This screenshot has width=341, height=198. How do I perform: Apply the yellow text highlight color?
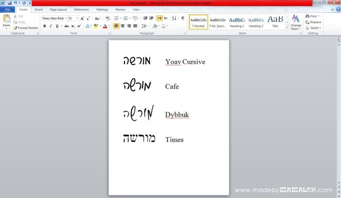(96, 26)
